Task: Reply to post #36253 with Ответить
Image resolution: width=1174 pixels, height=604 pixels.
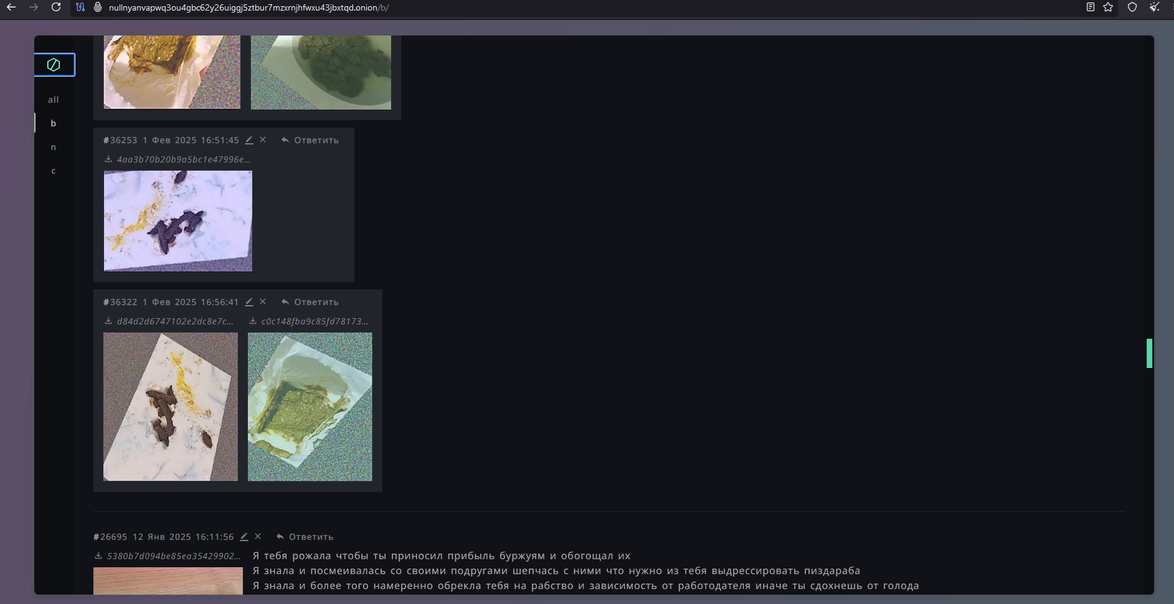Action: coord(310,140)
